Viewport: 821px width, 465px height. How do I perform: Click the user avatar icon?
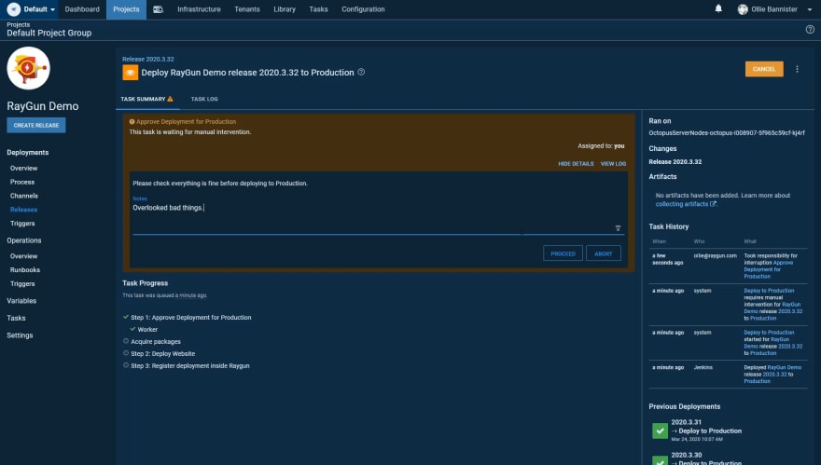coord(743,9)
